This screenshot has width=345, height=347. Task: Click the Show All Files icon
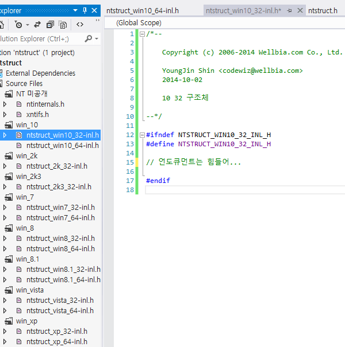click(63, 25)
